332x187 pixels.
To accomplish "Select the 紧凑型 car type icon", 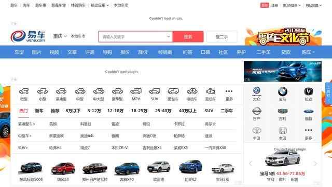I will (x=61, y=91).
